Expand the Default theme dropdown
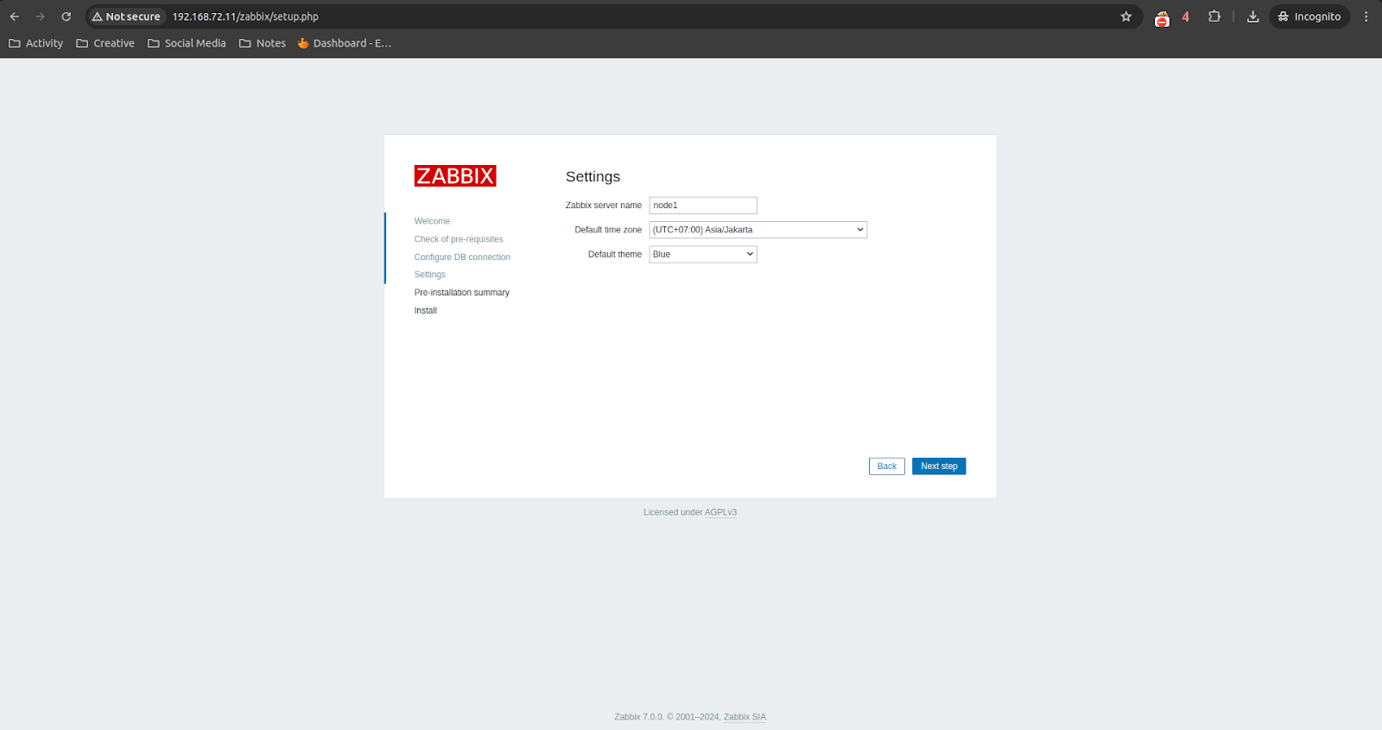Screen dimensions: 1382x730 tap(703, 254)
